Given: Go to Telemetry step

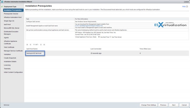Looking at the screenshot, I should 7,69.
